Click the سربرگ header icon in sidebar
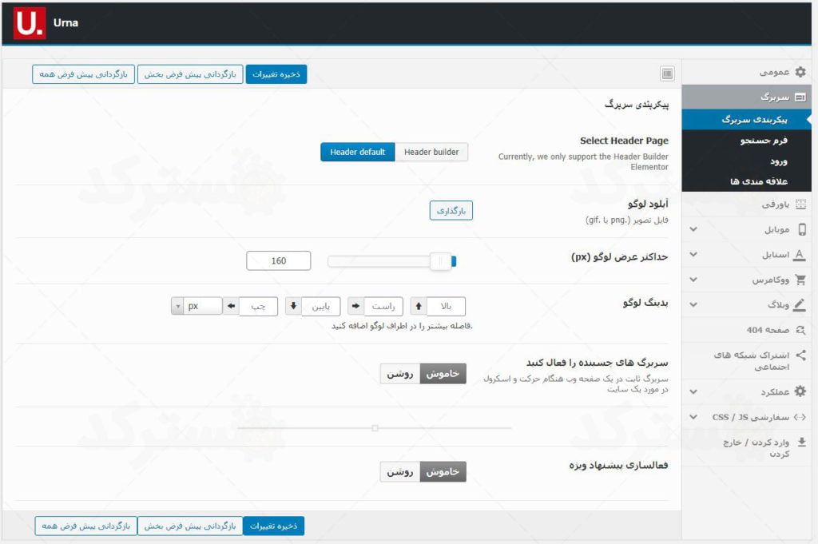Viewport: 818px width, 544px height. tap(799, 95)
